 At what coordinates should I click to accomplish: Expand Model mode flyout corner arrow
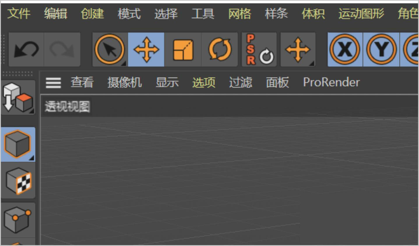(32, 158)
